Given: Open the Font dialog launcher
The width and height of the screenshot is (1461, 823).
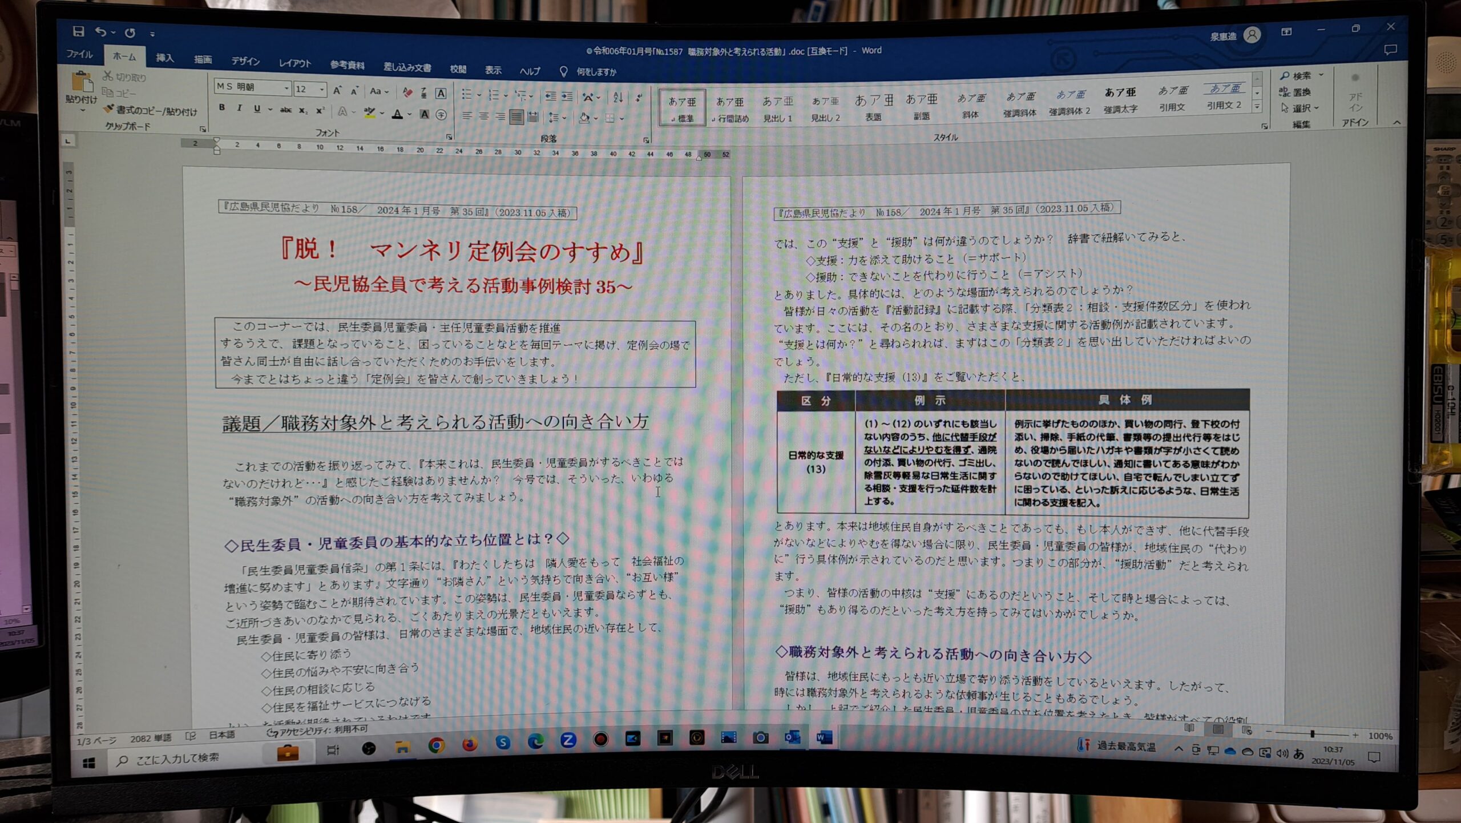Looking at the screenshot, I should pyautogui.click(x=449, y=137).
